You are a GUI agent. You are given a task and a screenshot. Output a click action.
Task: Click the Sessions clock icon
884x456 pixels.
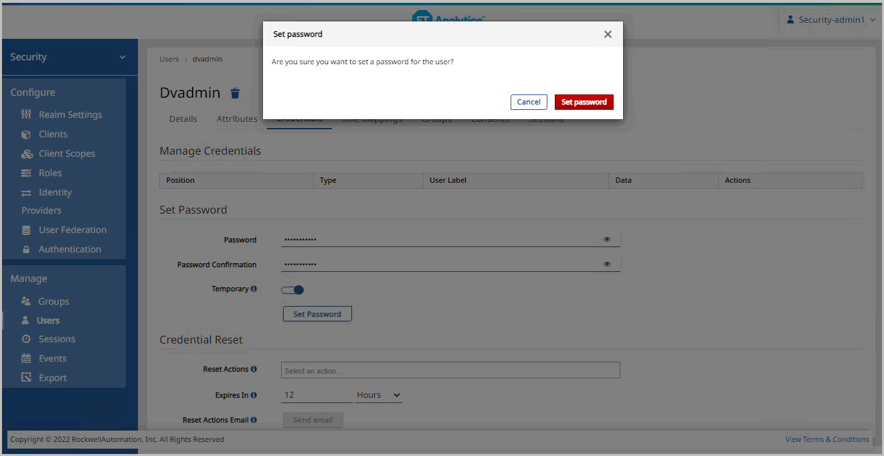[26, 339]
